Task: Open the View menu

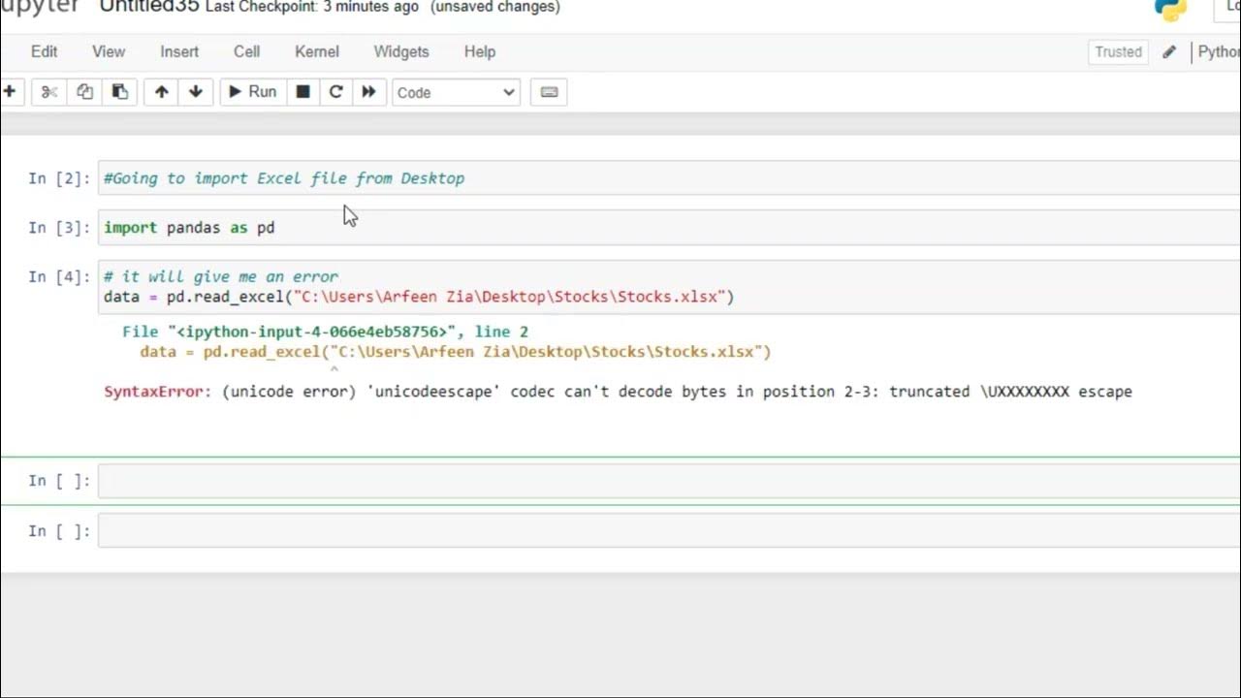Action: [109, 51]
